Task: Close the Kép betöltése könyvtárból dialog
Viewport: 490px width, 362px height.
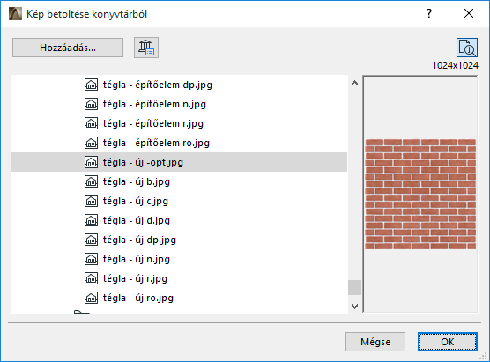Action: point(469,13)
